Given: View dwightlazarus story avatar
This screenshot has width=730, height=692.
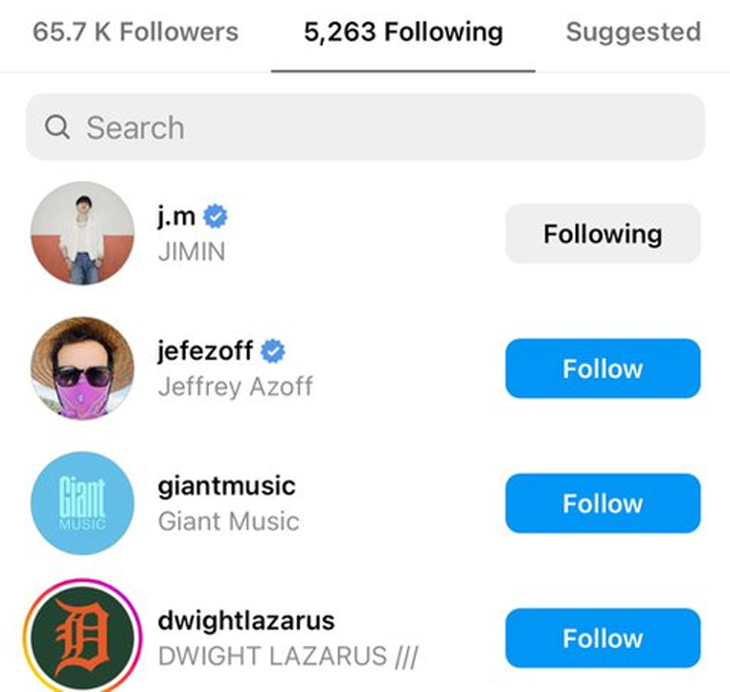Looking at the screenshot, I should coord(82,638).
